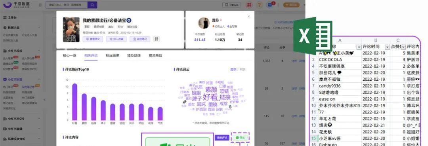Expand the 品牌投放分析 sidebar section
The width and height of the screenshot is (428, 146).
(x=39, y=139)
